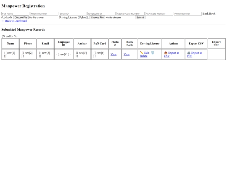
Task: Click the Bank Book column header
Action: point(130,44)
